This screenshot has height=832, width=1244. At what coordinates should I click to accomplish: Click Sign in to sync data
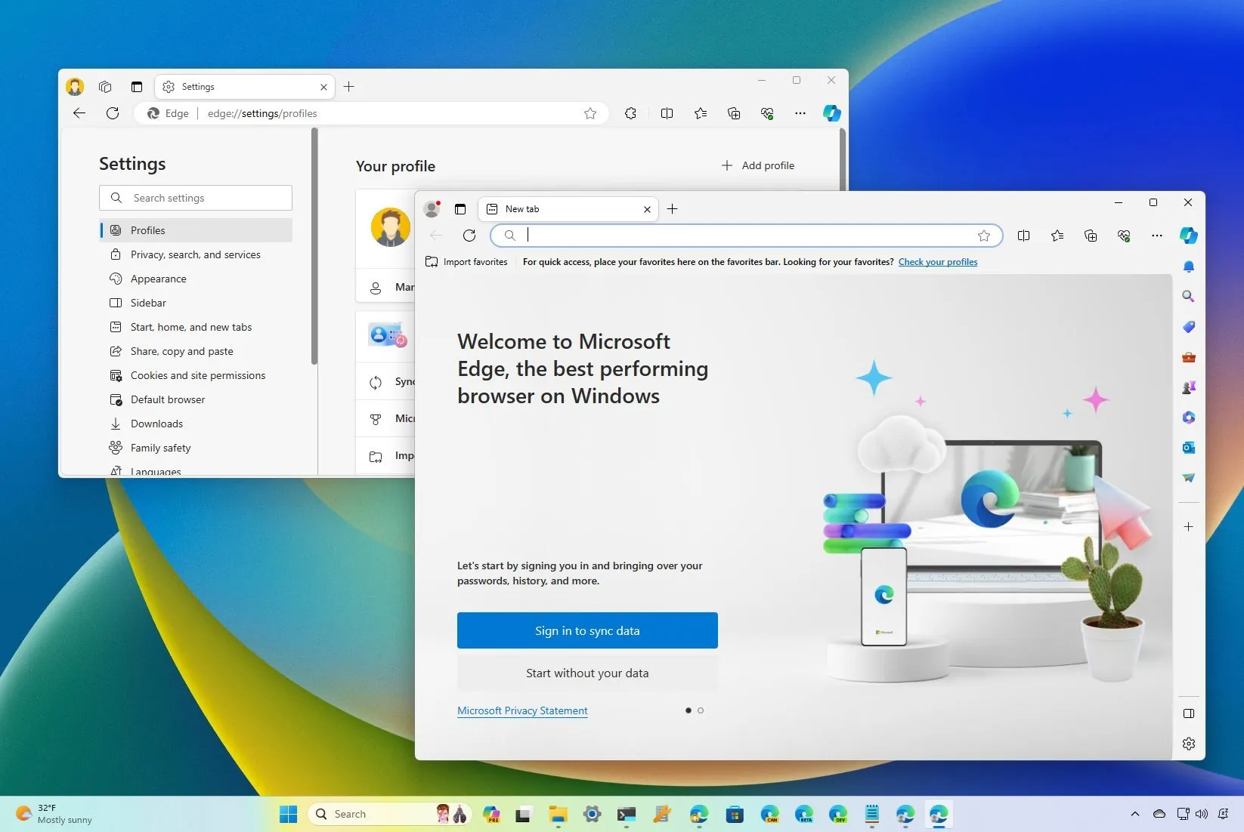click(587, 630)
